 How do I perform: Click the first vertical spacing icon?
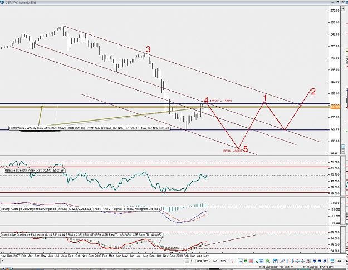click(x=297, y=261)
